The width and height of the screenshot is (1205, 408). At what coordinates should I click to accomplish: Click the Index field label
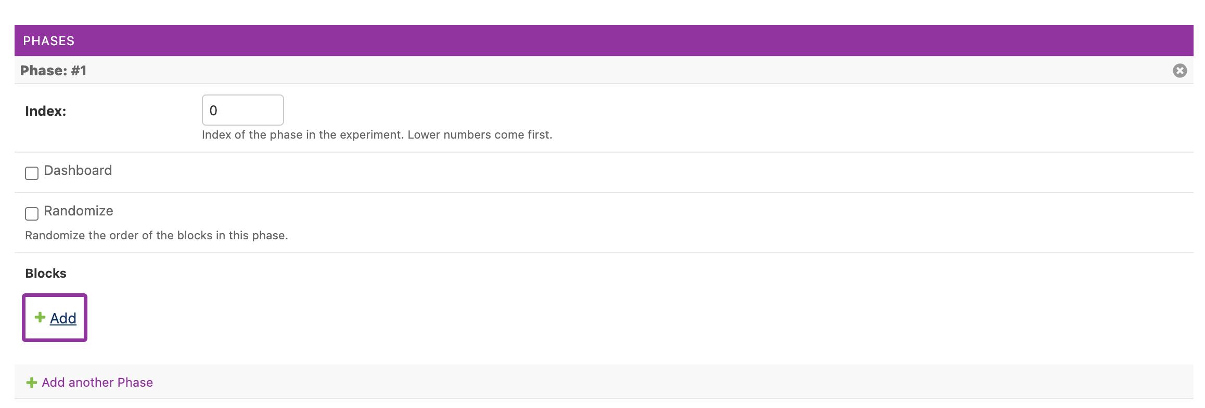(46, 111)
